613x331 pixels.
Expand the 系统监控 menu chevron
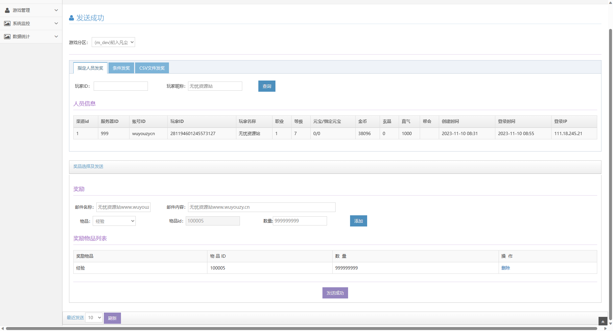tap(56, 23)
